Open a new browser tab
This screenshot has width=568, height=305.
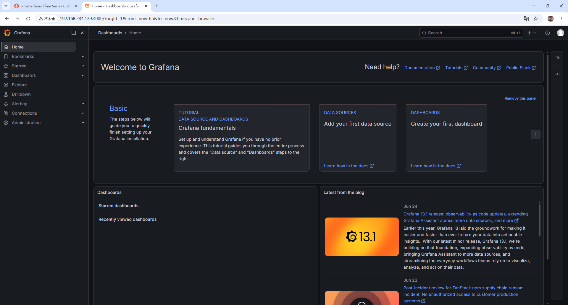(x=157, y=6)
